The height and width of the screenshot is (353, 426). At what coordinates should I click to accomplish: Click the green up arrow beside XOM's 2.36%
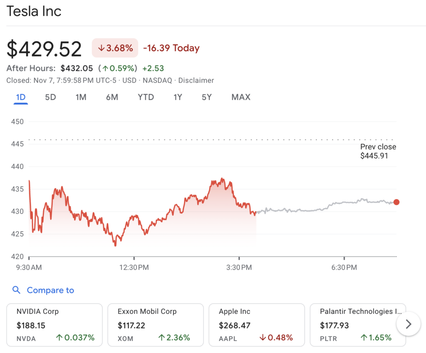pos(162,338)
